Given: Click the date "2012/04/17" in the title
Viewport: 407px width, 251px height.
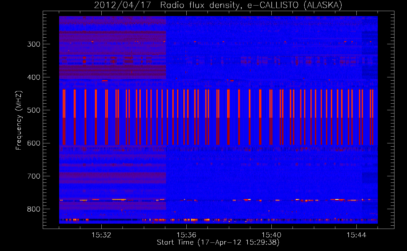Looking at the screenshot, I should [122, 5].
